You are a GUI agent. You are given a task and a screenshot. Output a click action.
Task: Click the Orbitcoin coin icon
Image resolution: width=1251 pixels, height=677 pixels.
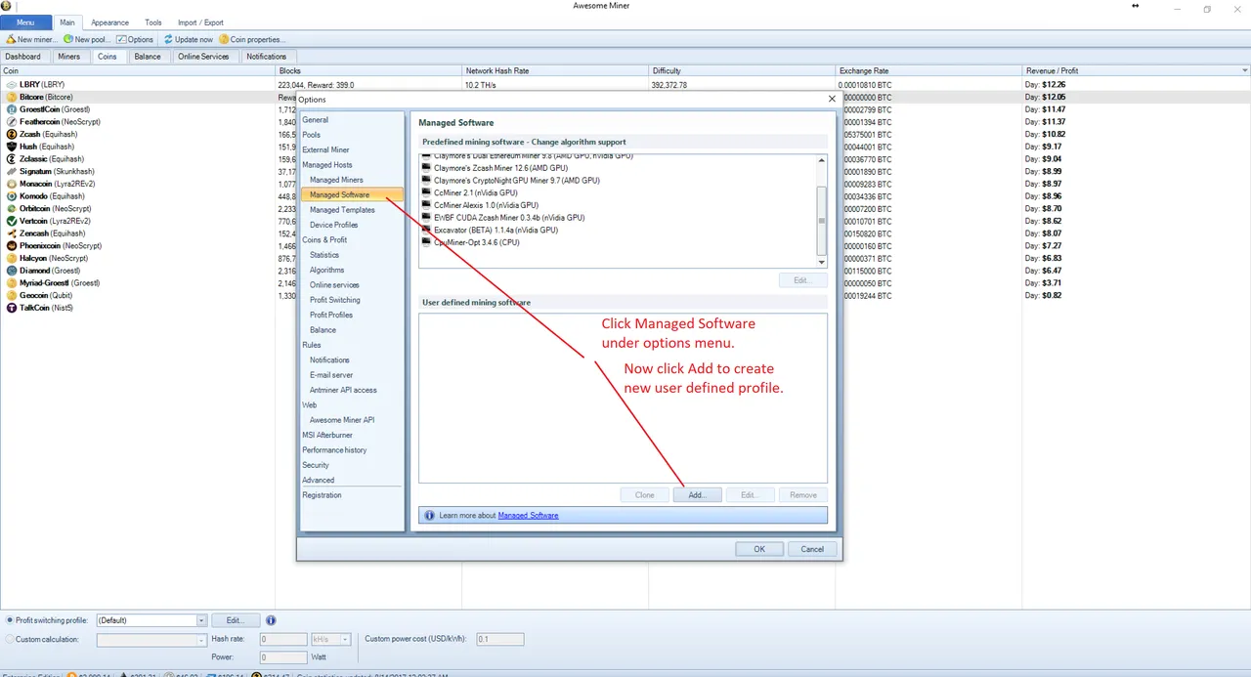tap(11, 208)
